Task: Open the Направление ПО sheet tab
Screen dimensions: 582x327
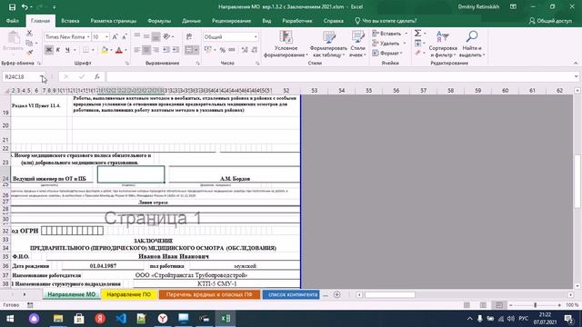Action: (129, 294)
